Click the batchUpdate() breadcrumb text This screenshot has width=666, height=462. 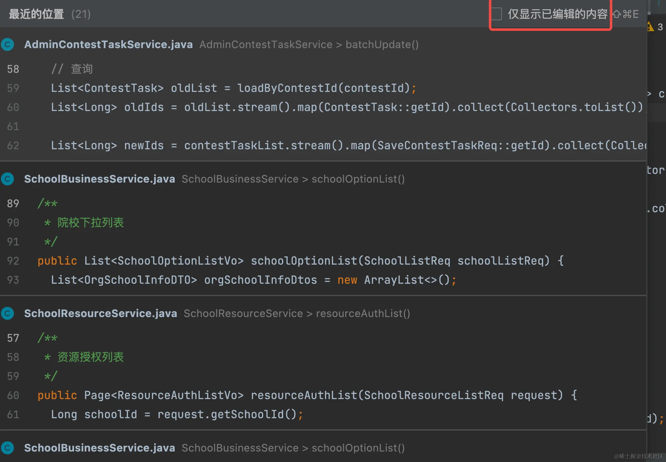382,44
